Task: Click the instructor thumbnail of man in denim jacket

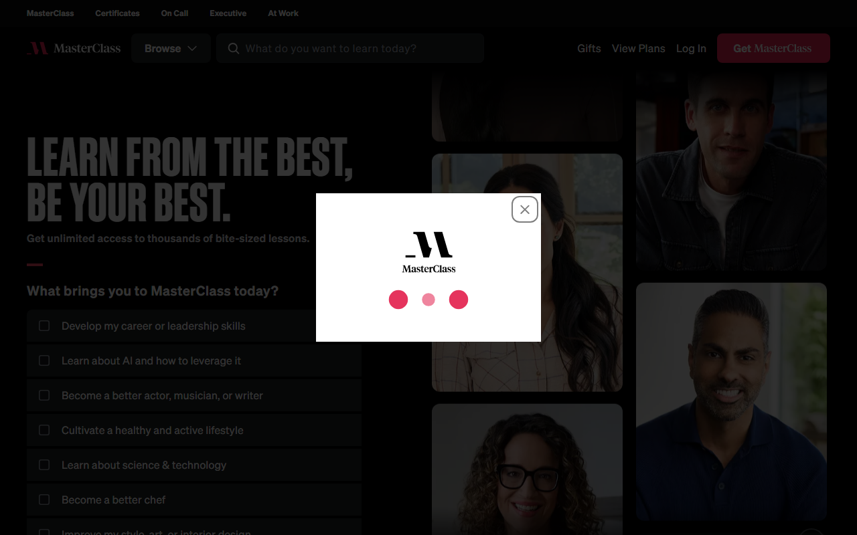Action: [731, 170]
